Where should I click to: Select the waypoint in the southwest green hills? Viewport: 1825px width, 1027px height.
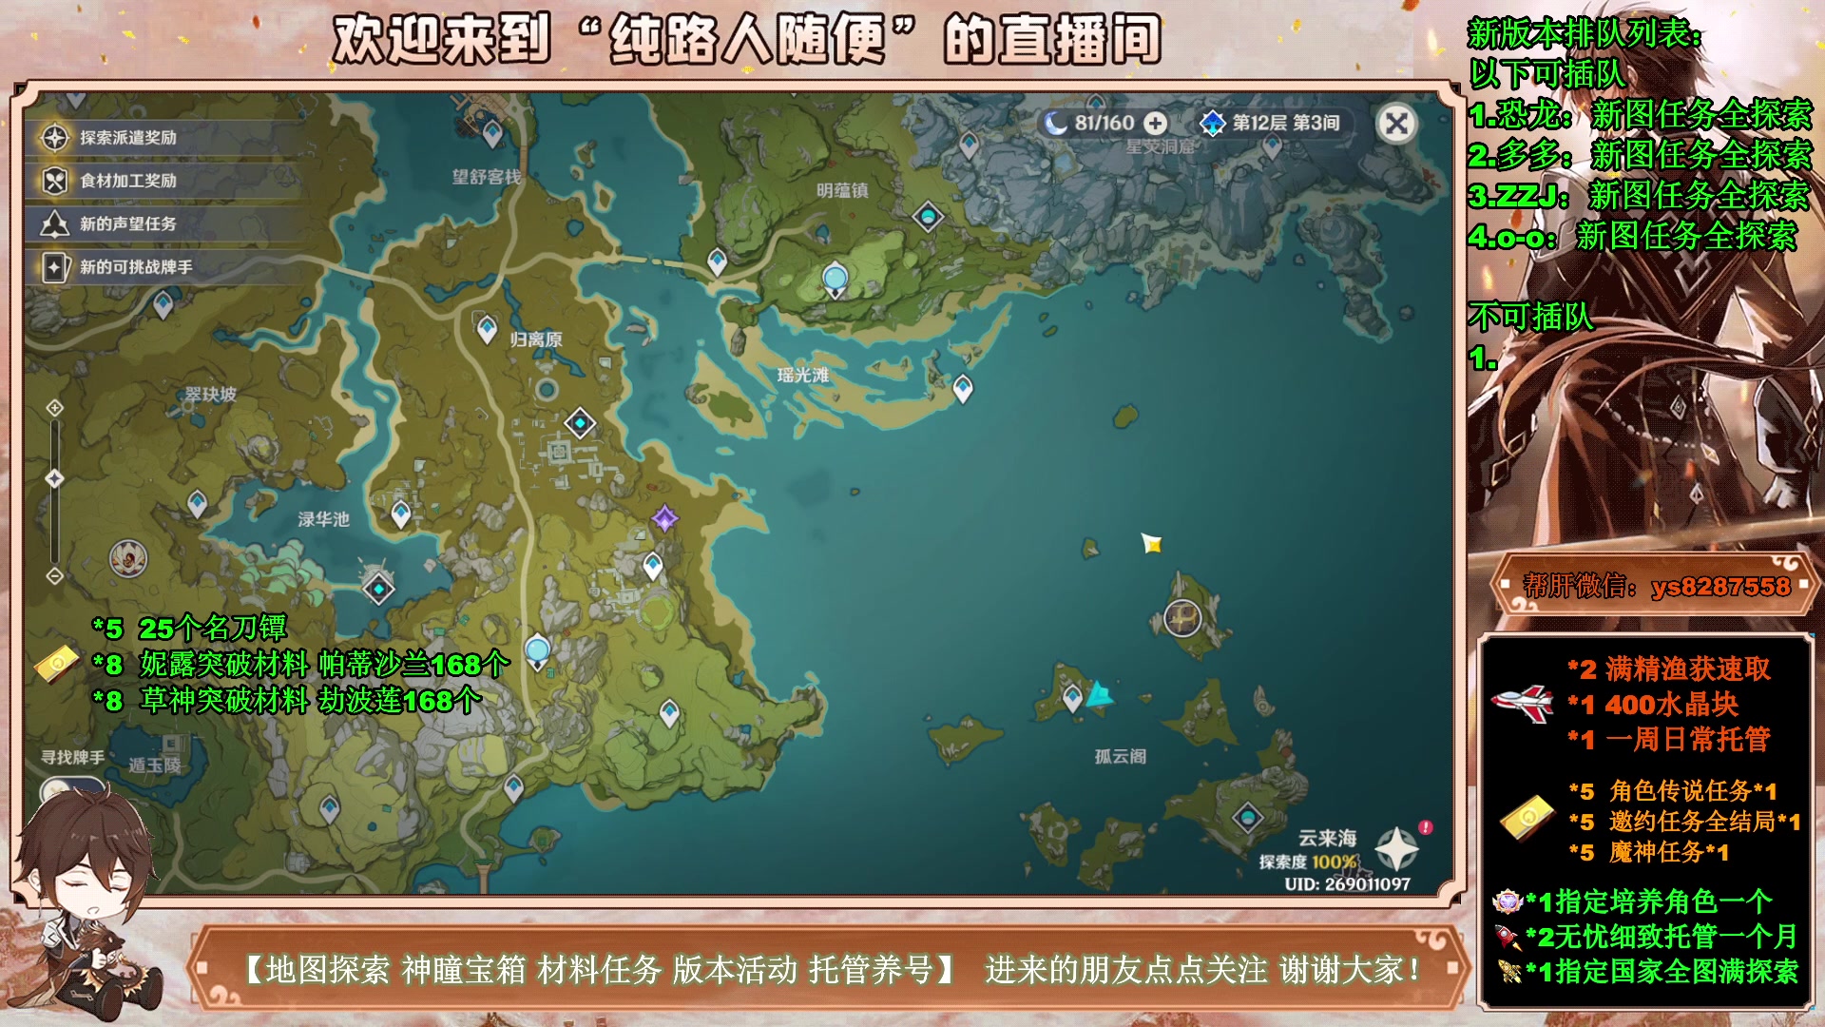pyautogui.click(x=329, y=810)
